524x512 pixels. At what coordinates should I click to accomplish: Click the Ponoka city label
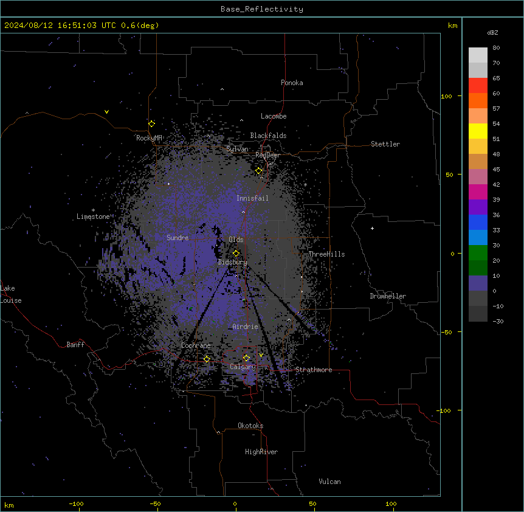[292, 83]
